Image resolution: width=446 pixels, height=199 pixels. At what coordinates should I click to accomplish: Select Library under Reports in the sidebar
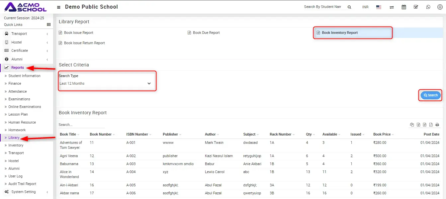[x=14, y=138]
